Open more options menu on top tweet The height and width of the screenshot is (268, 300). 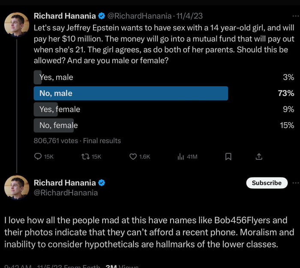tap(295, 16)
